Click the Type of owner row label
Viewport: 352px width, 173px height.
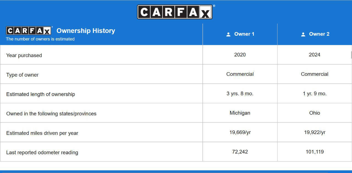click(x=22, y=75)
